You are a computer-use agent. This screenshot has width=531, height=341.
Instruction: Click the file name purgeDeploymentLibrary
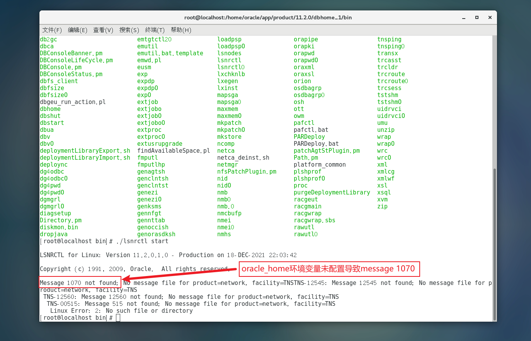pos(332,193)
